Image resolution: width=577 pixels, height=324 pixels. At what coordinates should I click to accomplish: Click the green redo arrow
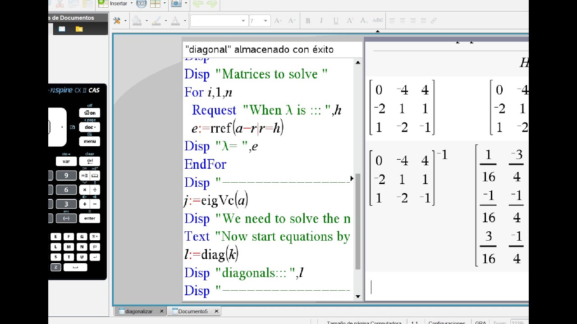coord(212,4)
